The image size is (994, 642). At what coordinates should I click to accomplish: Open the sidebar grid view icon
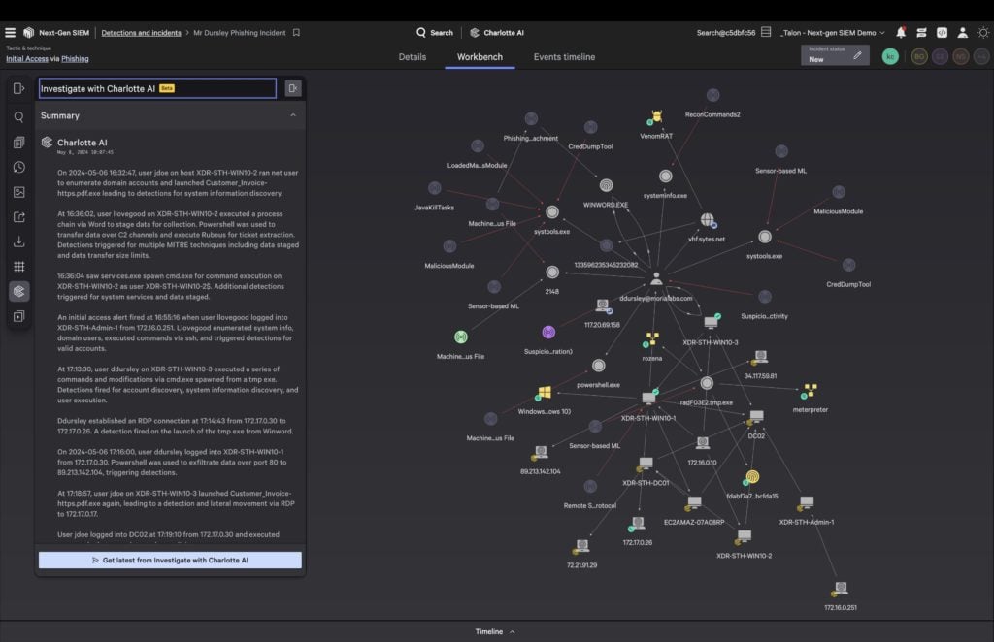[x=19, y=267]
